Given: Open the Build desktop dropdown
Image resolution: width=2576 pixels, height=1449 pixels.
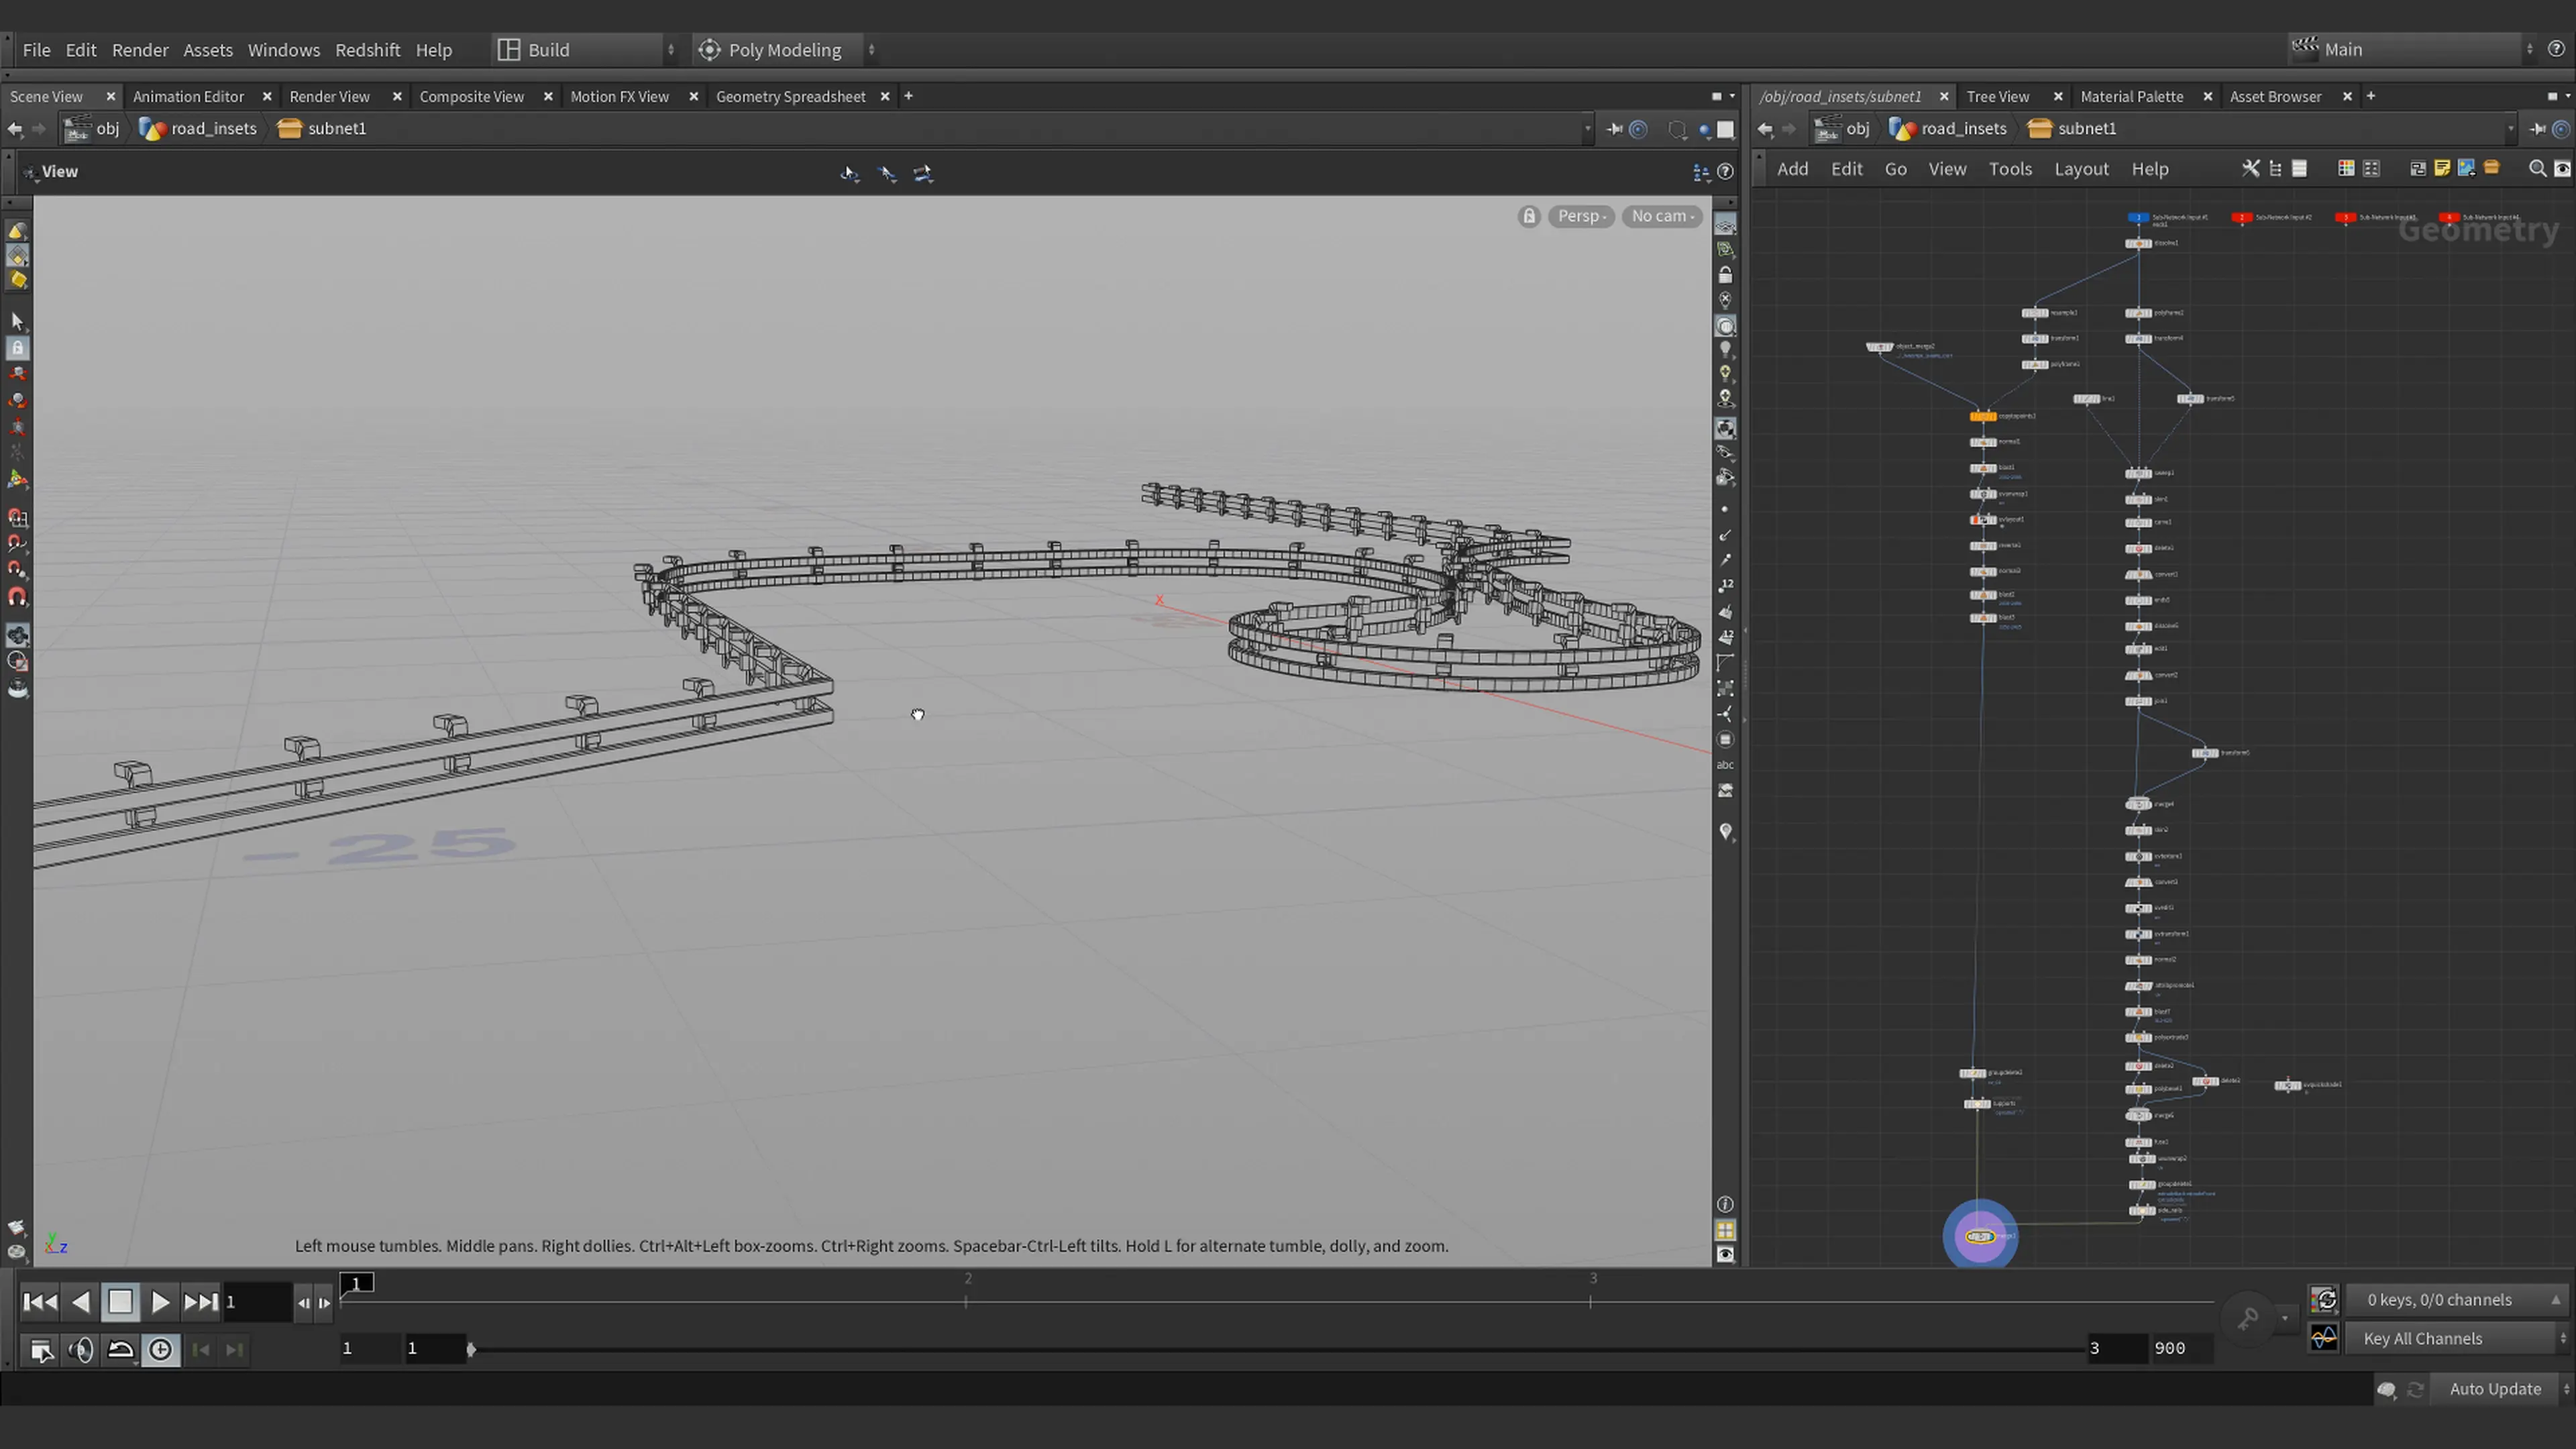Looking at the screenshot, I should tap(586, 49).
